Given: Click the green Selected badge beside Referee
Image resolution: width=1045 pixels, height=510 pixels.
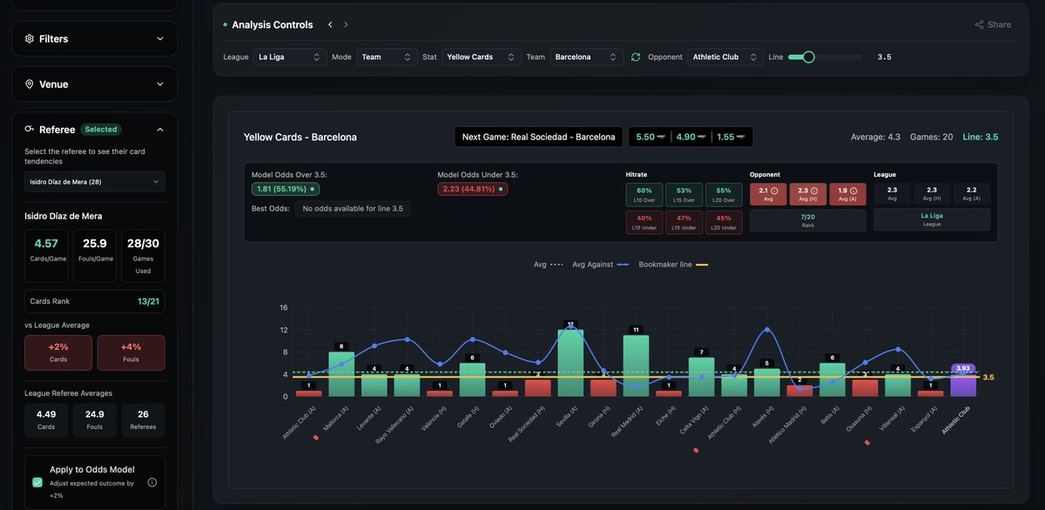Looking at the screenshot, I should 101,130.
